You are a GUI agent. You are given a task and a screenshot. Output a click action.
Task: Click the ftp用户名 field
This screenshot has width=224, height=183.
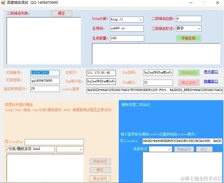(101, 81)
